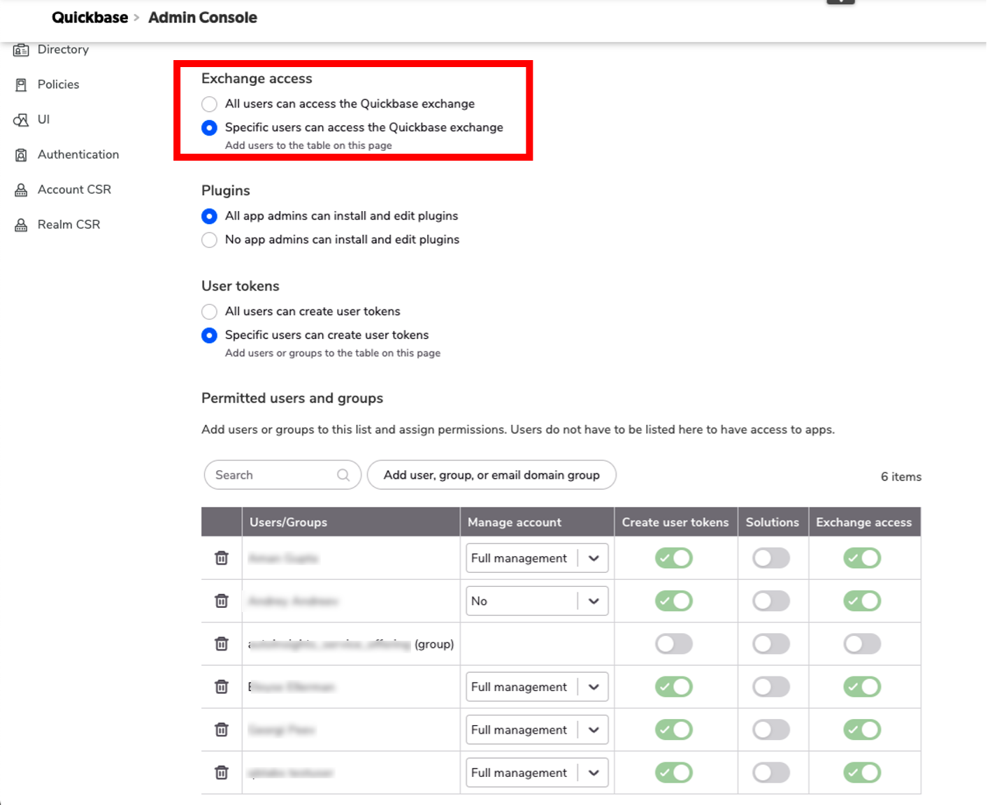Open the Directory sidebar icon
The height and width of the screenshot is (807, 990).
tap(21, 50)
